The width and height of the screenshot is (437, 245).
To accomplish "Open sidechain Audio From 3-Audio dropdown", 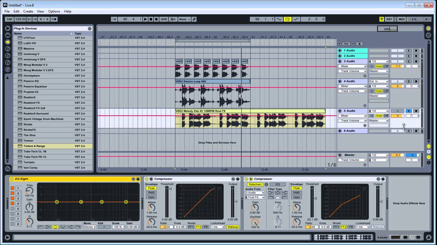I will [x=255, y=193].
